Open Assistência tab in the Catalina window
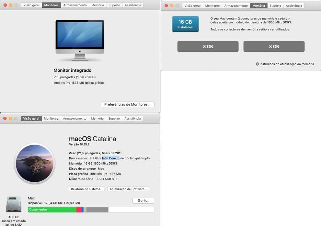 133,119
